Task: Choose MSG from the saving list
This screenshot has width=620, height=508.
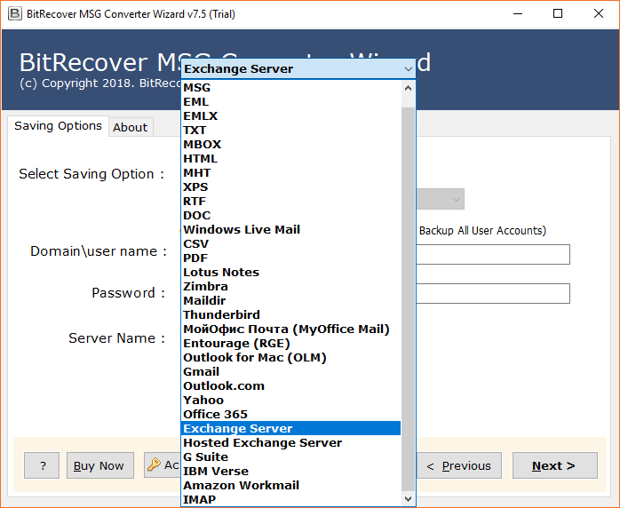Action: (290, 87)
